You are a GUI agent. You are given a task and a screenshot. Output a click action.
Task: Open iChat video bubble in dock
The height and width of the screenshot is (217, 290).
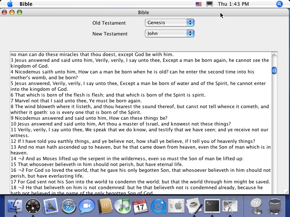[x=87, y=206]
